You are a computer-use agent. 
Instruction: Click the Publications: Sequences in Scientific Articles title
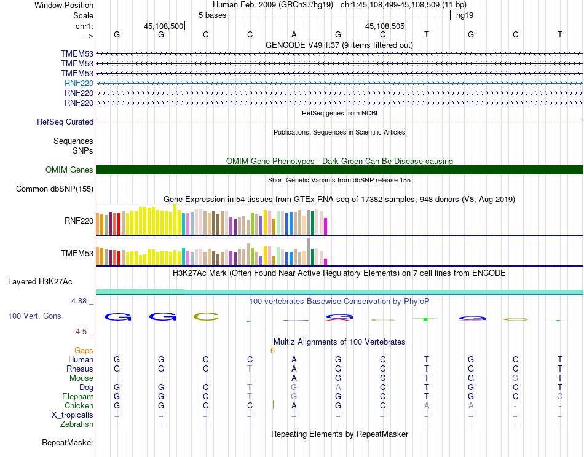tap(339, 132)
